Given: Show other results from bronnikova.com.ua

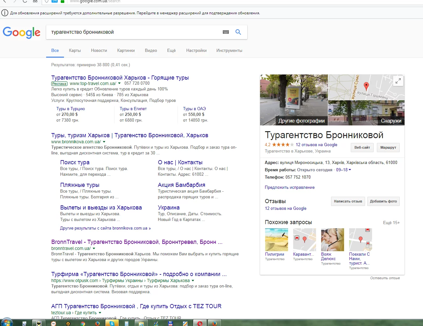Looking at the screenshot, I should 105,228.
